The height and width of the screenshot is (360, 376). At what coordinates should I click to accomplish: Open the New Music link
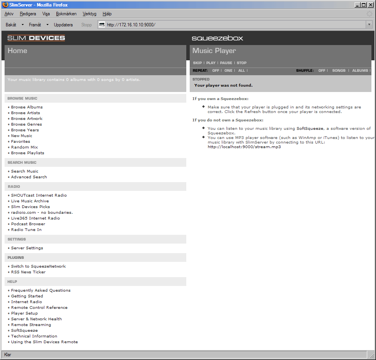(22, 136)
